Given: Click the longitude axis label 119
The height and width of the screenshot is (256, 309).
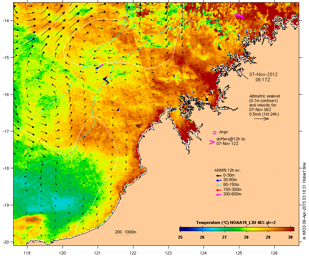Looking at the screenshot, I should (27, 253).
